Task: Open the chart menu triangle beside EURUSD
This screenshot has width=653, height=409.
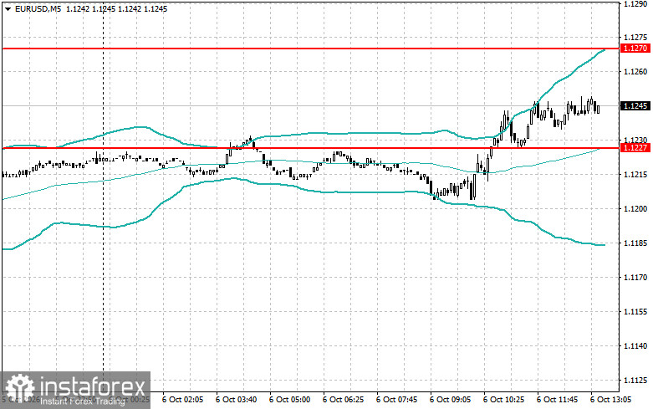Action: (8, 8)
